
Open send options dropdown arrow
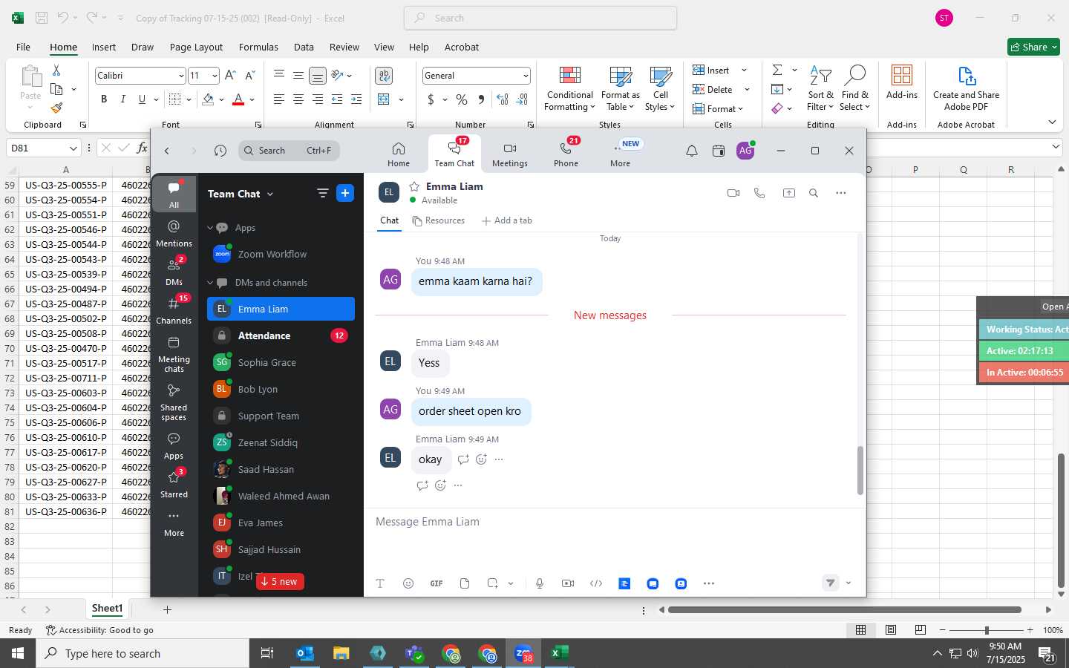tap(849, 583)
